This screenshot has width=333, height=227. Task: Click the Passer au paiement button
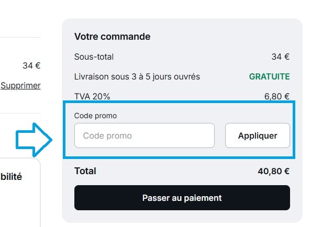point(182,198)
